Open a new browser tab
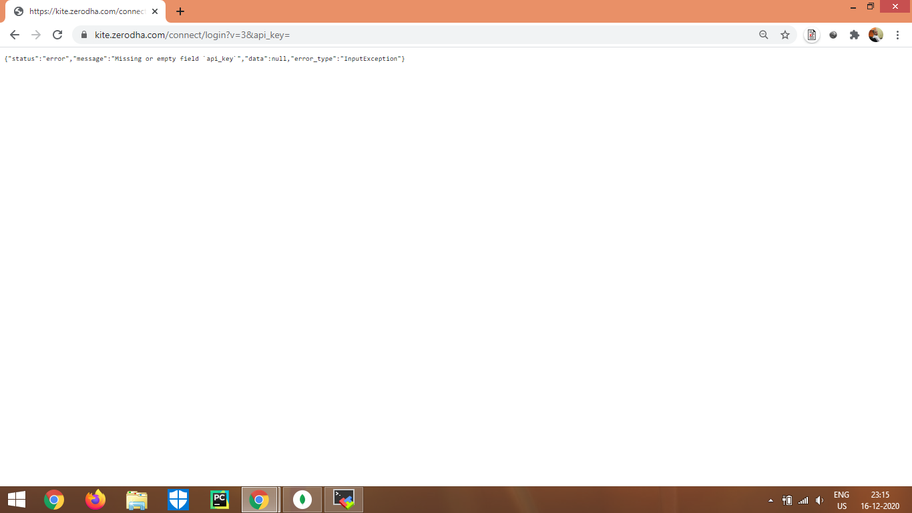Image resolution: width=912 pixels, height=513 pixels. (180, 11)
